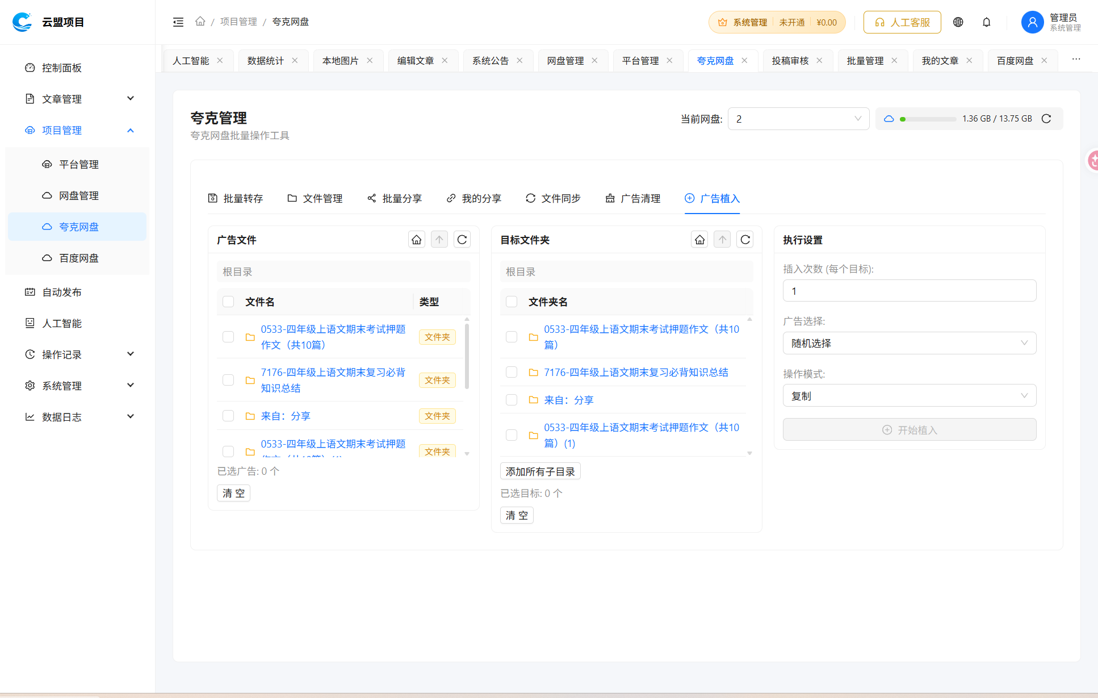
Task: Open 自动发布 in the sidebar
Action: (77, 292)
